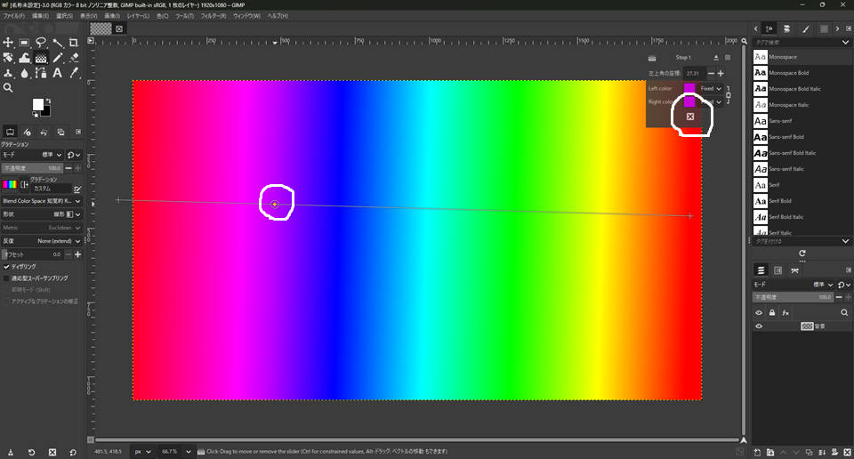Select the Free Select lasso tool
This screenshot has width=854, height=459.
41,43
